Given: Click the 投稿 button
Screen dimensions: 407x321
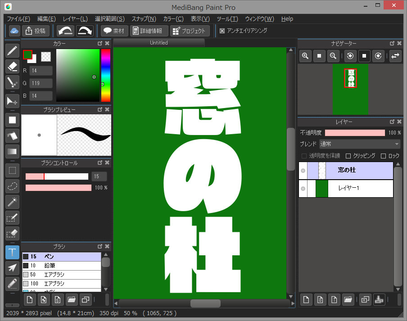Looking at the screenshot, I should coord(35,31).
